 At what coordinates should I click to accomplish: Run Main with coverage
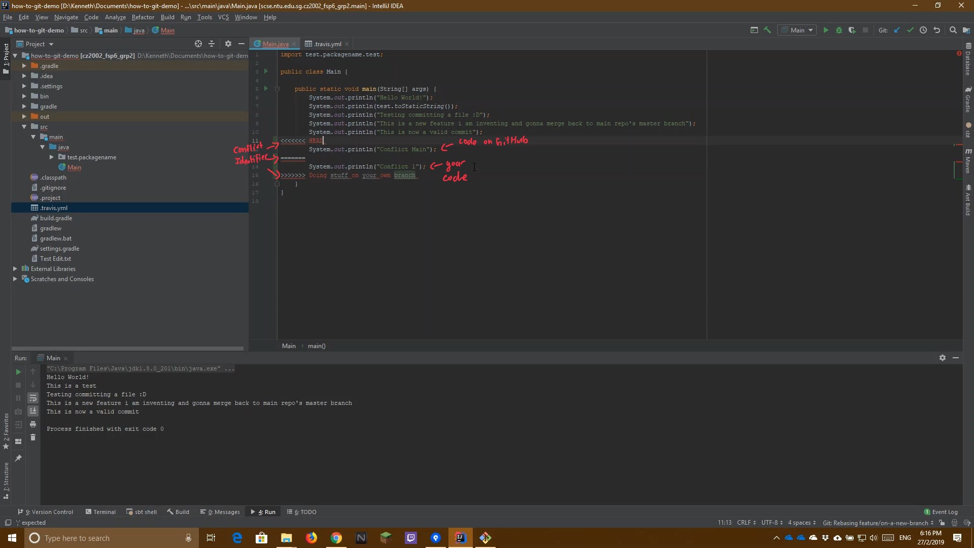coord(852,30)
